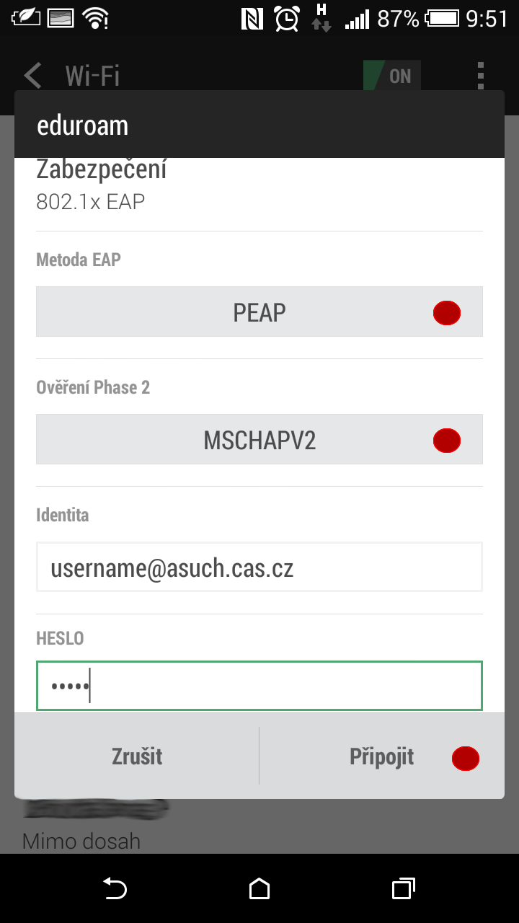Tap the Zabezpečení 802.1x EAP entry
The image size is (519, 923).
coord(101,185)
